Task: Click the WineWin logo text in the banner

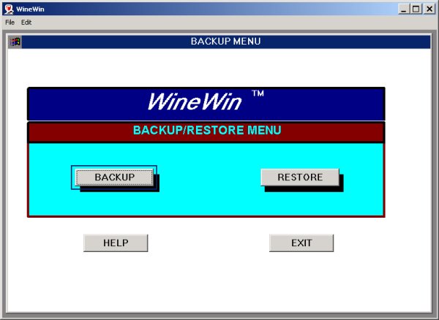Action: coord(194,102)
